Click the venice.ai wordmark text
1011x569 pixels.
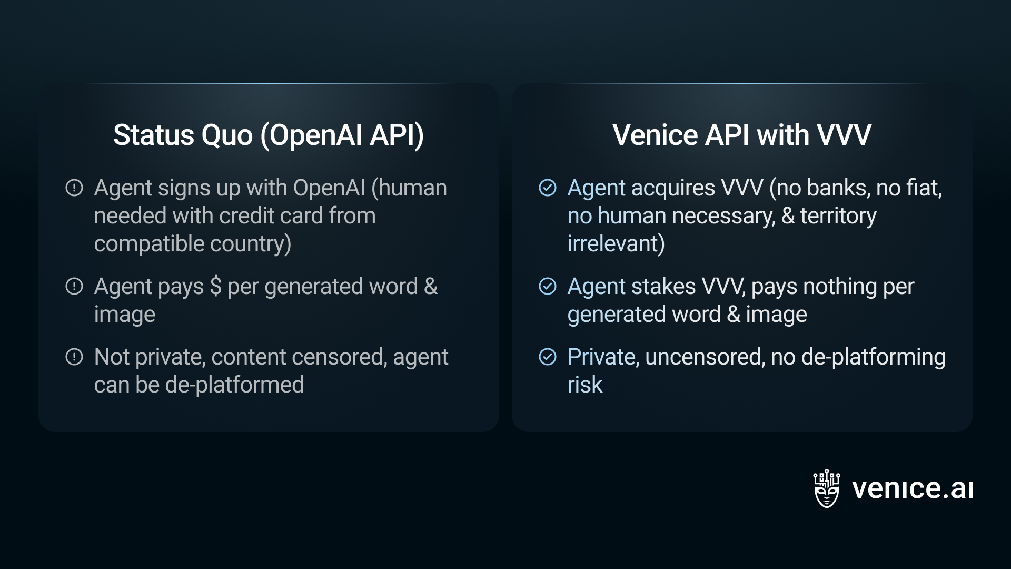(913, 488)
